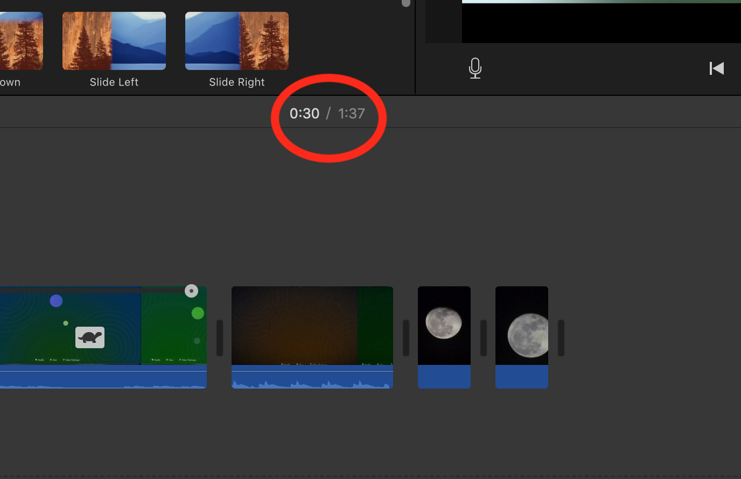Click the audio strip under the second moon clip
741x479 pixels.
click(x=522, y=377)
